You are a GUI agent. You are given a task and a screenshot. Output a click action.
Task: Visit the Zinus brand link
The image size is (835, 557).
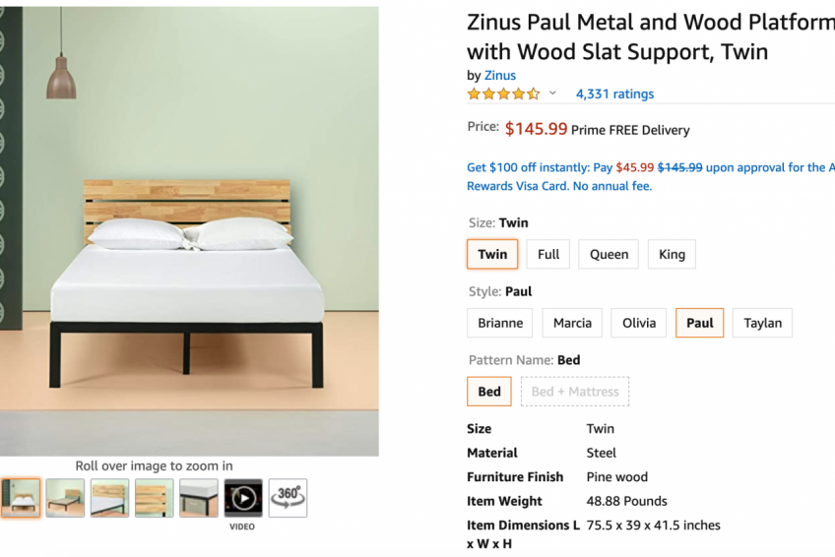coord(500,75)
